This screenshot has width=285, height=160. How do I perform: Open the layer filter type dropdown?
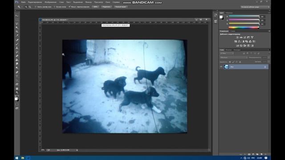[x=227, y=53]
